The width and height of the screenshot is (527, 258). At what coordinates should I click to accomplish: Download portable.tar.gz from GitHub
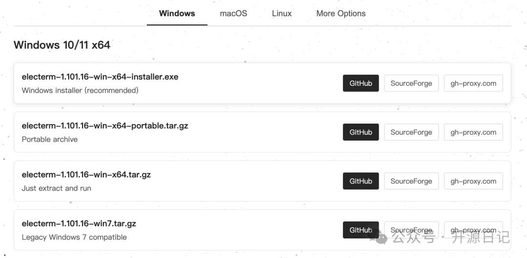[x=361, y=132]
